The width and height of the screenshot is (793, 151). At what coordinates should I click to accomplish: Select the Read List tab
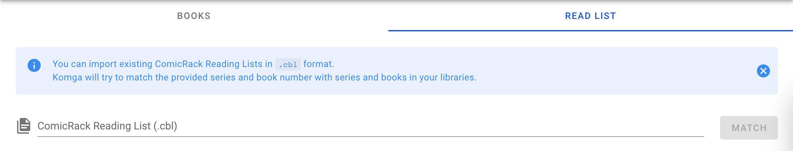click(x=590, y=16)
